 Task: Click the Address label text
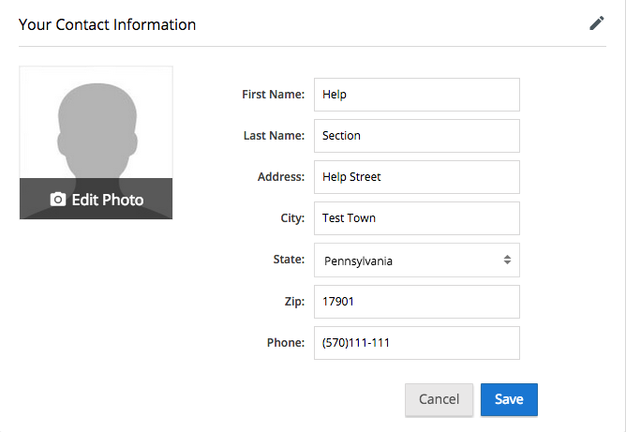pos(280,177)
